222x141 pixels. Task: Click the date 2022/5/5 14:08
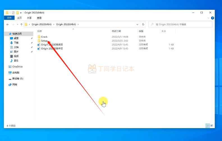click(120, 37)
